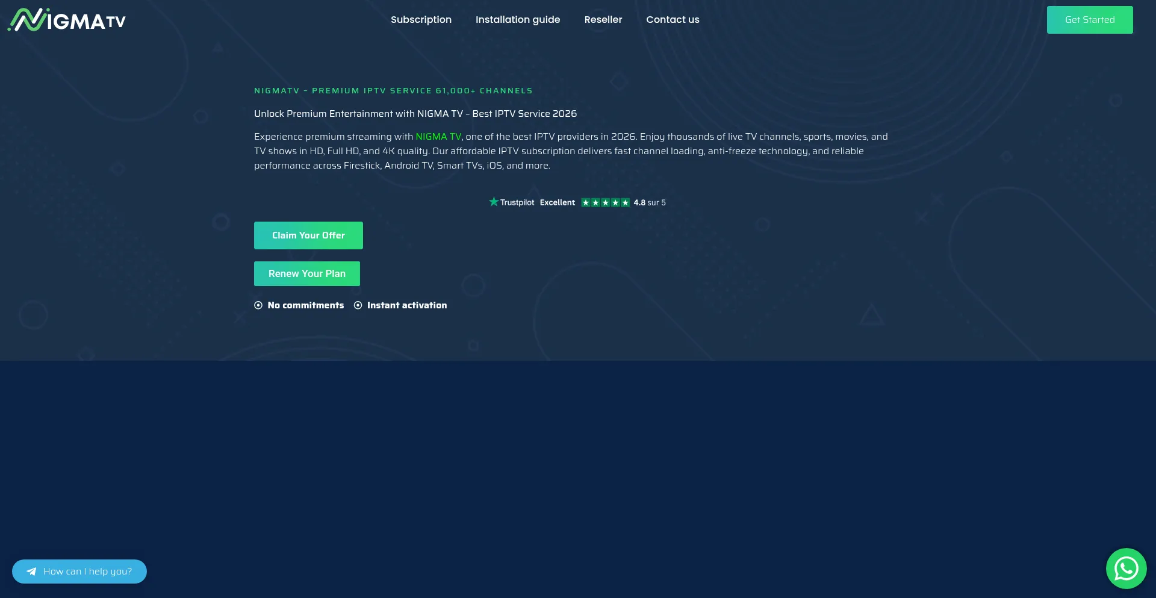The width and height of the screenshot is (1156, 598).
Task: Open the Subscription menu item
Action: point(421,19)
